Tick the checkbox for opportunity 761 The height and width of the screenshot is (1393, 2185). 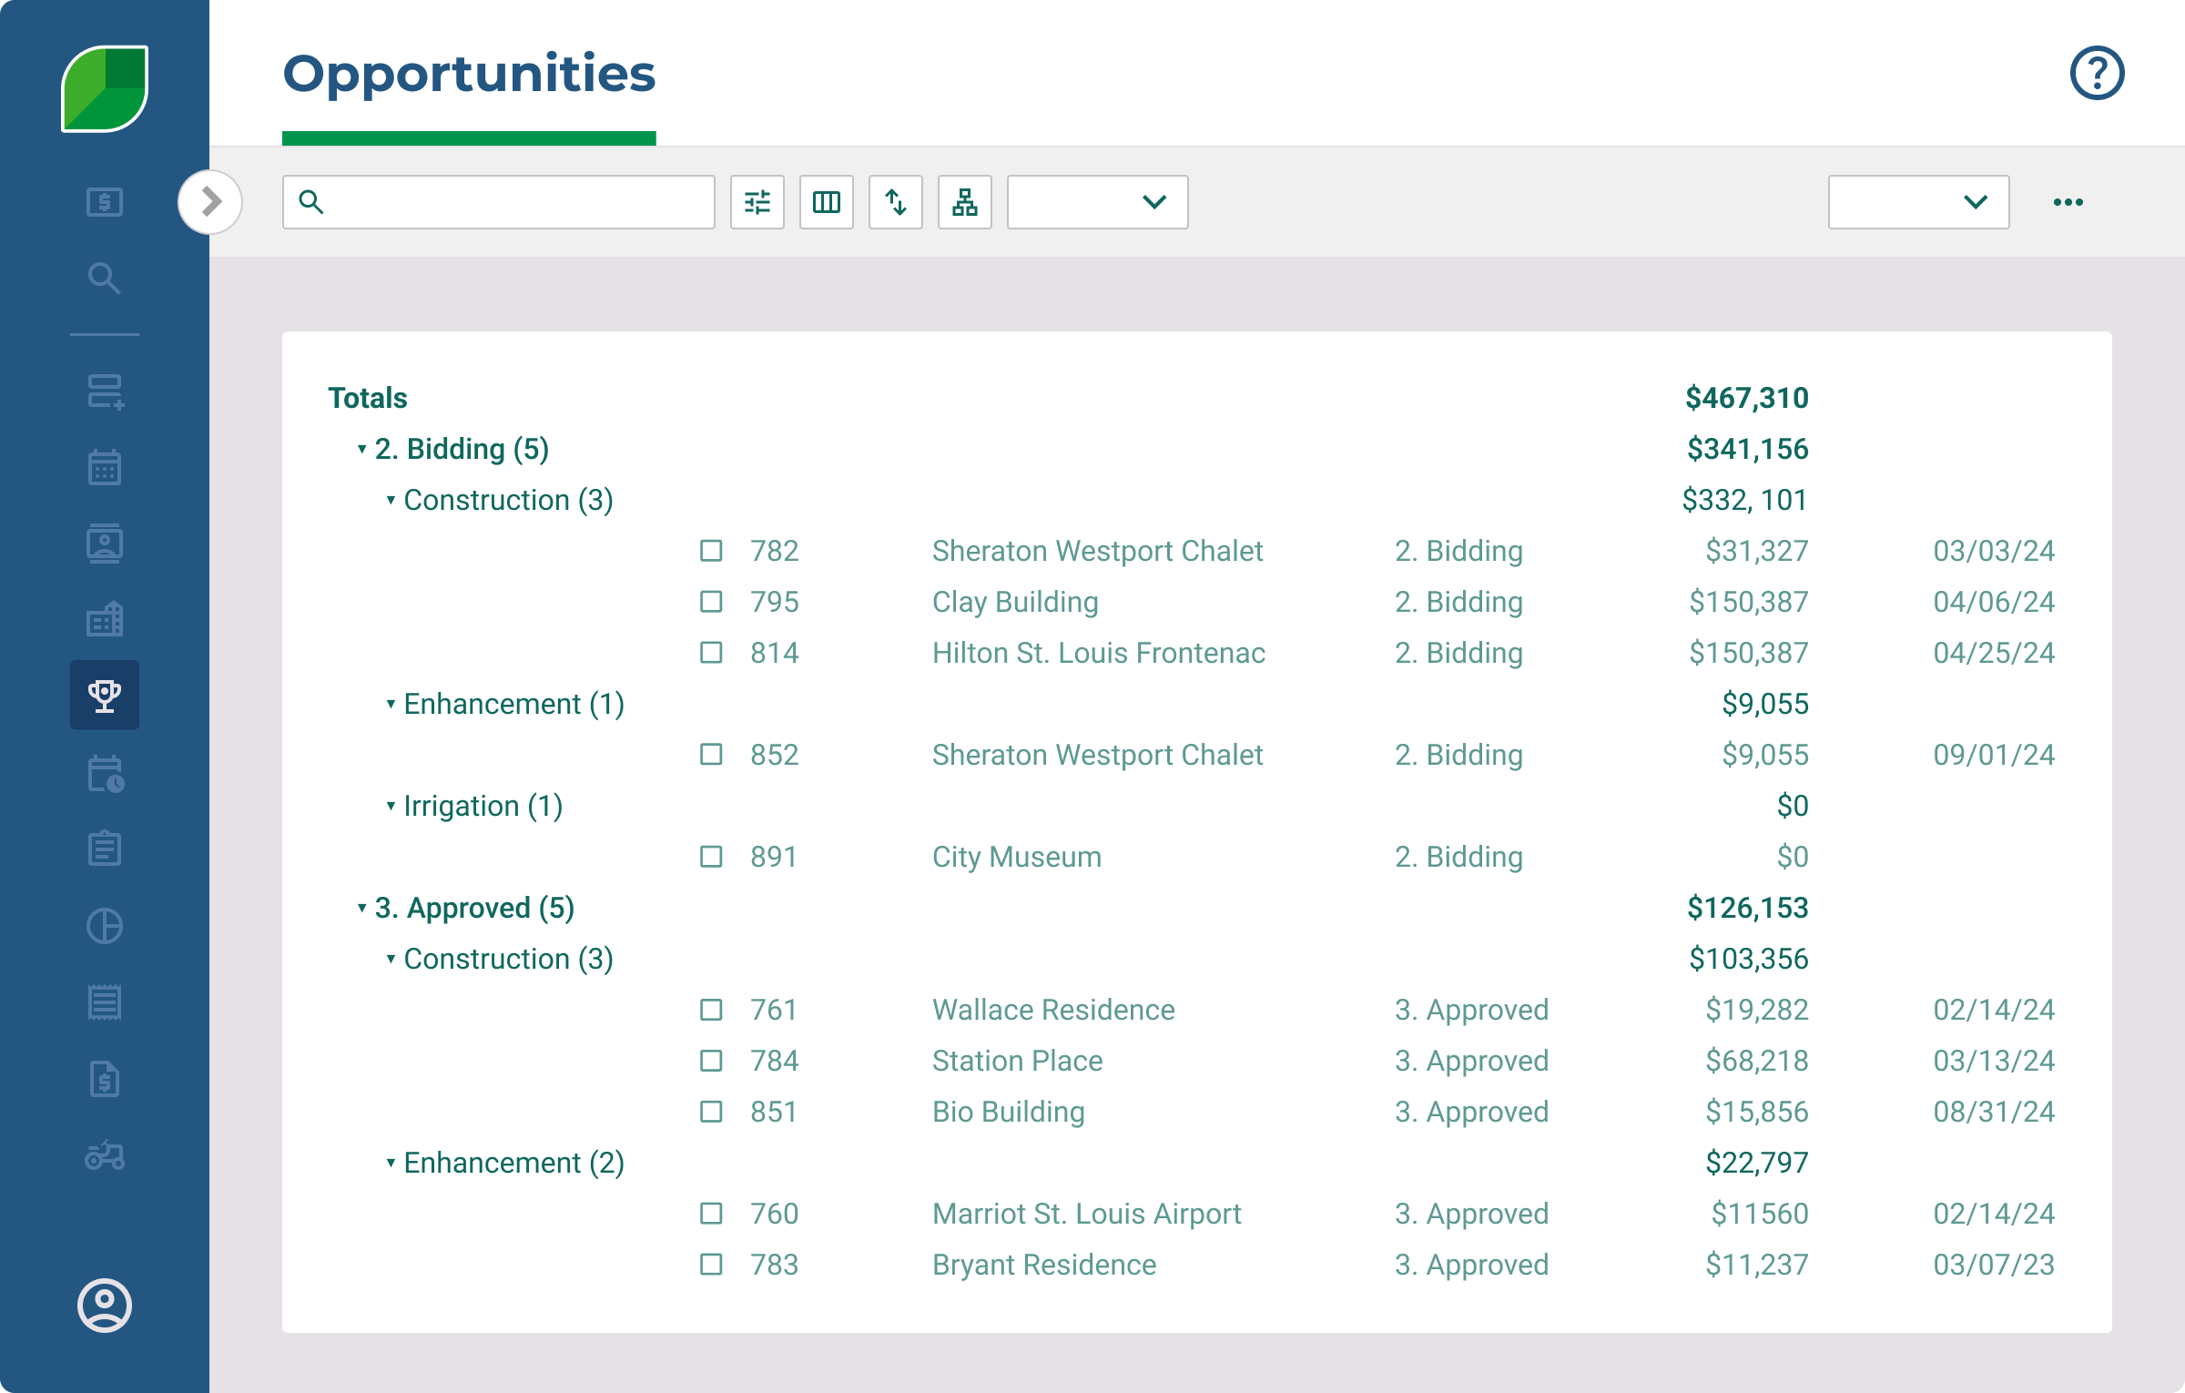(711, 1010)
